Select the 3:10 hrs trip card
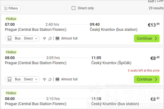The image size is (164, 109). (82, 99)
